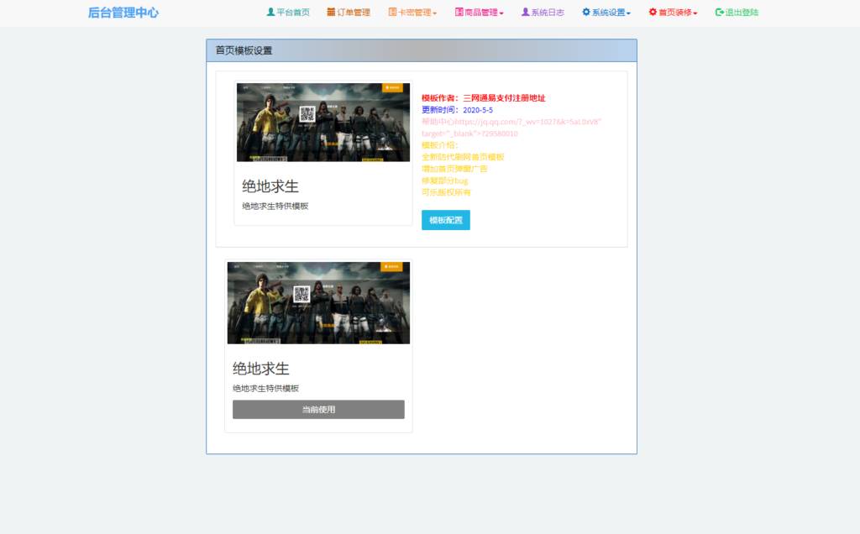Click the green logout icon beside 退出登陆
860x534 pixels.
(720, 12)
